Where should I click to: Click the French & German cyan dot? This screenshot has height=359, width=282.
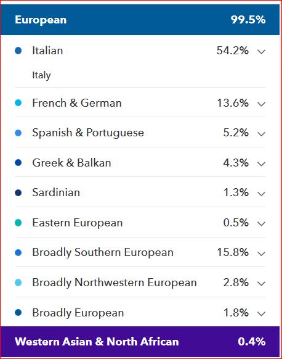18,103
